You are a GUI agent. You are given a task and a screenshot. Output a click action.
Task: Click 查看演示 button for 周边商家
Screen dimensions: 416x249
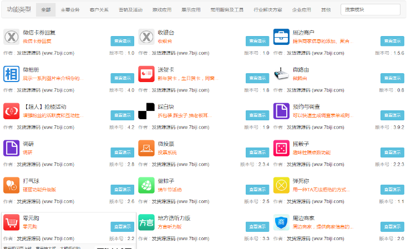pos(392,227)
